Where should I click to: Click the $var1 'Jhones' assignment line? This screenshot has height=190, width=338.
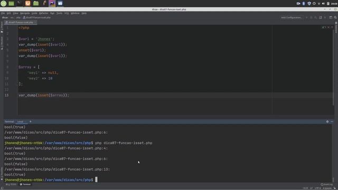pos(36,39)
